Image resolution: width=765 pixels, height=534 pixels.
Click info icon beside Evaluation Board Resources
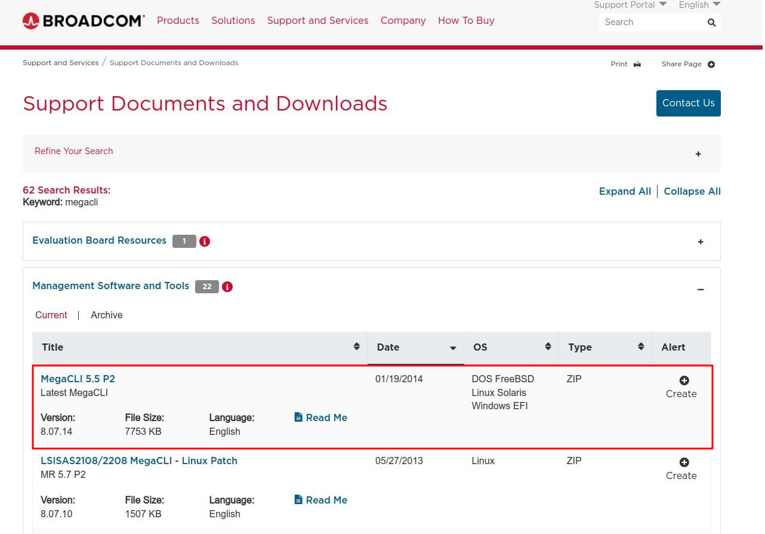pyautogui.click(x=205, y=241)
